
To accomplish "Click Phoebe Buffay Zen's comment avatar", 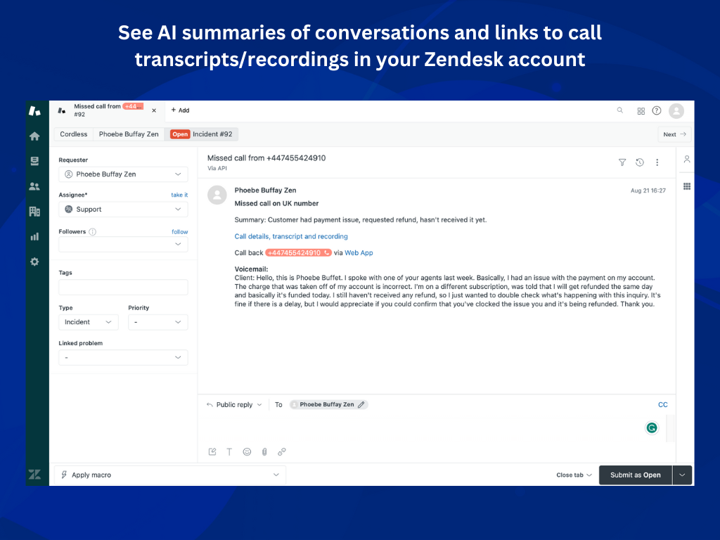I will click(x=217, y=195).
